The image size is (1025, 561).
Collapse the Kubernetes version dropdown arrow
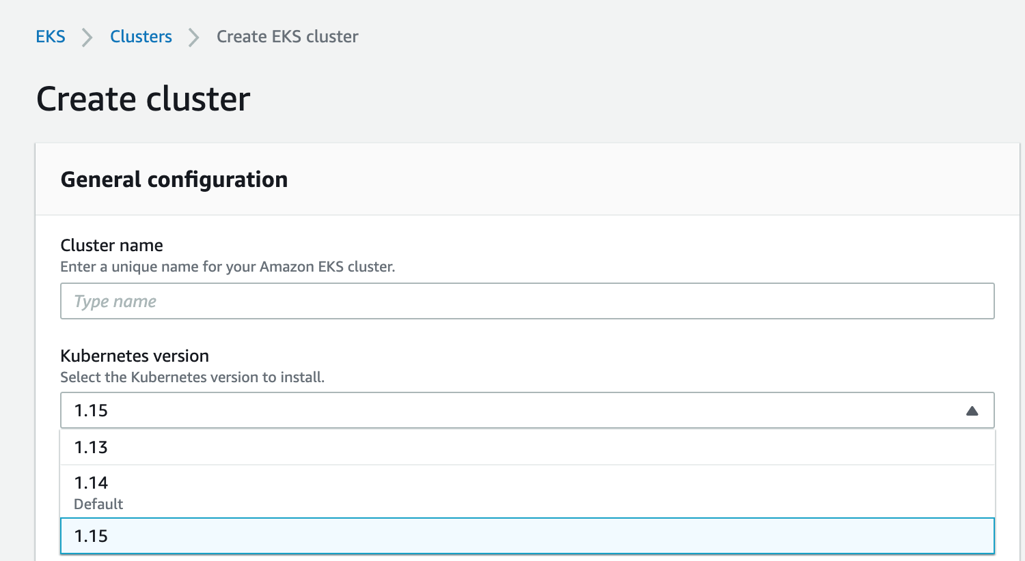tap(972, 411)
